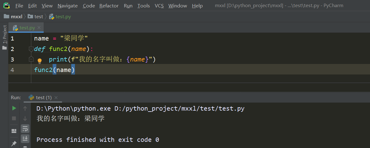Collapse the func2 definition fold marker on line 2
Screen dimensions: 370x148
click(31, 49)
